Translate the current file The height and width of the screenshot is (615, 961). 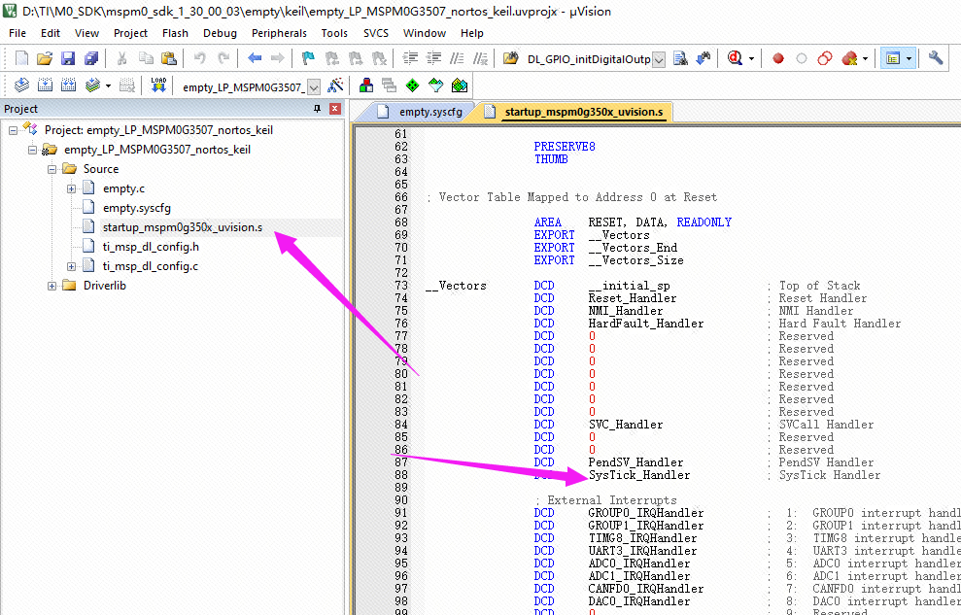tap(21, 85)
